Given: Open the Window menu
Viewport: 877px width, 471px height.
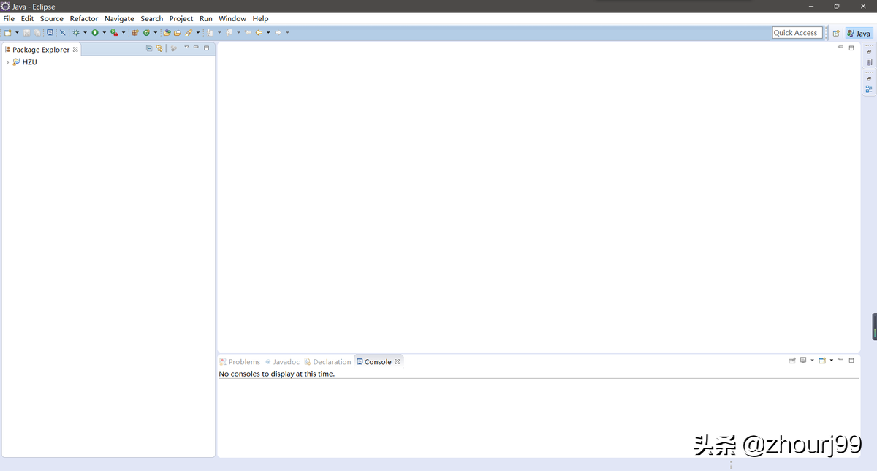Looking at the screenshot, I should [232, 18].
